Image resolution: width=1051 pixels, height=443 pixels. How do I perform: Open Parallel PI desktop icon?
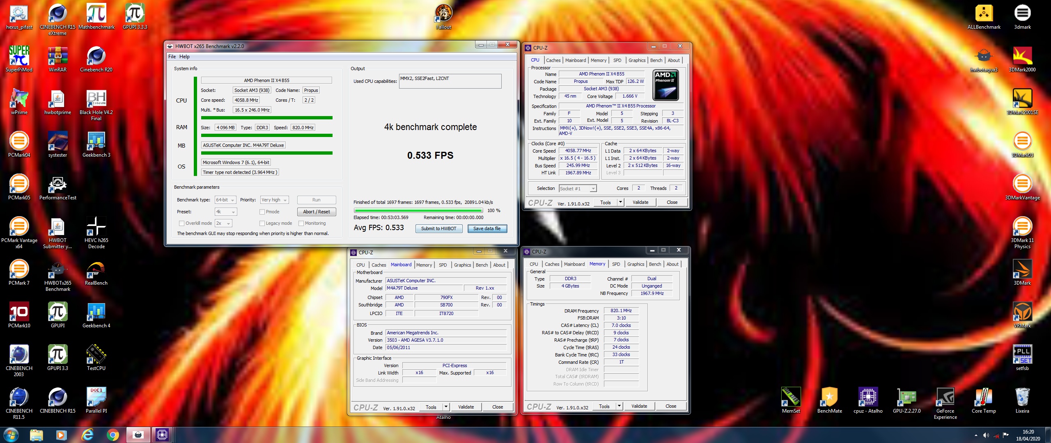click(96, 400)
